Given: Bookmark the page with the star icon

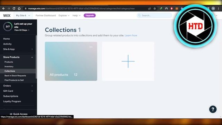Looking at the screenshot, I should pyautogui.click(x=155, y=8).
